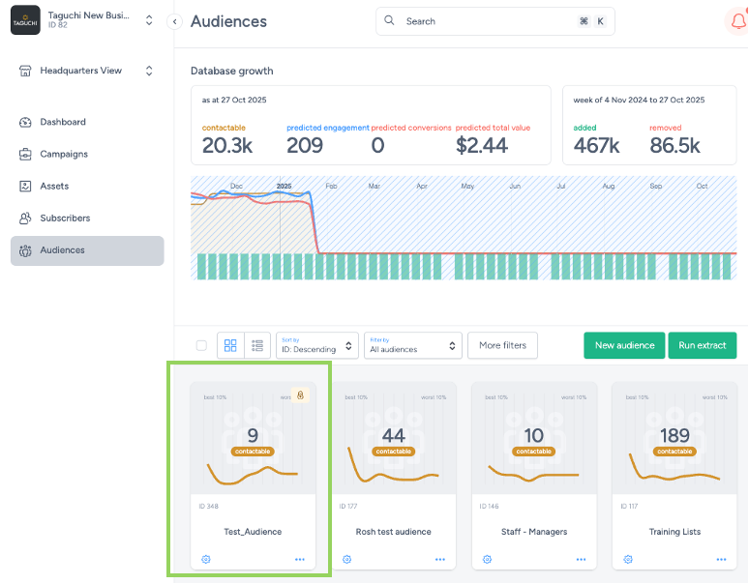749x584 pixels.
Task: Click the Run extract button
Action: tap(702, 345)
